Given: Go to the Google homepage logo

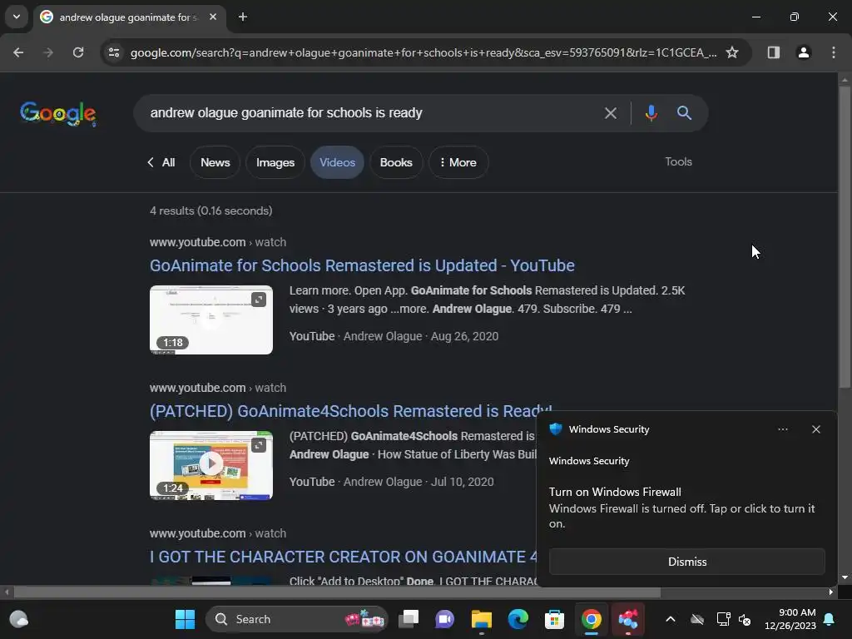Looking at the screenshot, I should [x=58, y=113].
